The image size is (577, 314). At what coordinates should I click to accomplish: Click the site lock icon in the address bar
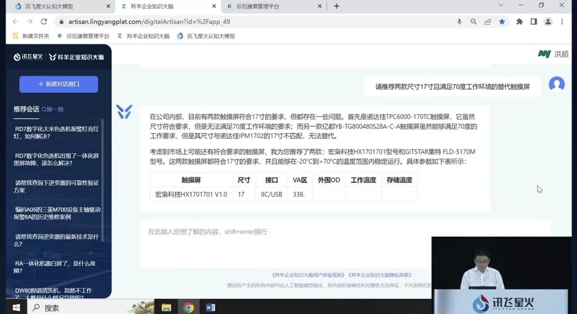(x=61, y=22)
